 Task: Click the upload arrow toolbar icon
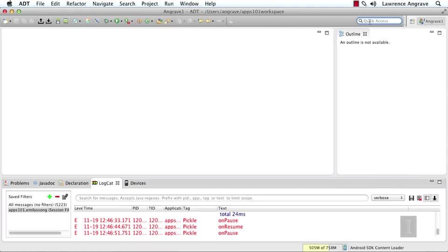41,21
